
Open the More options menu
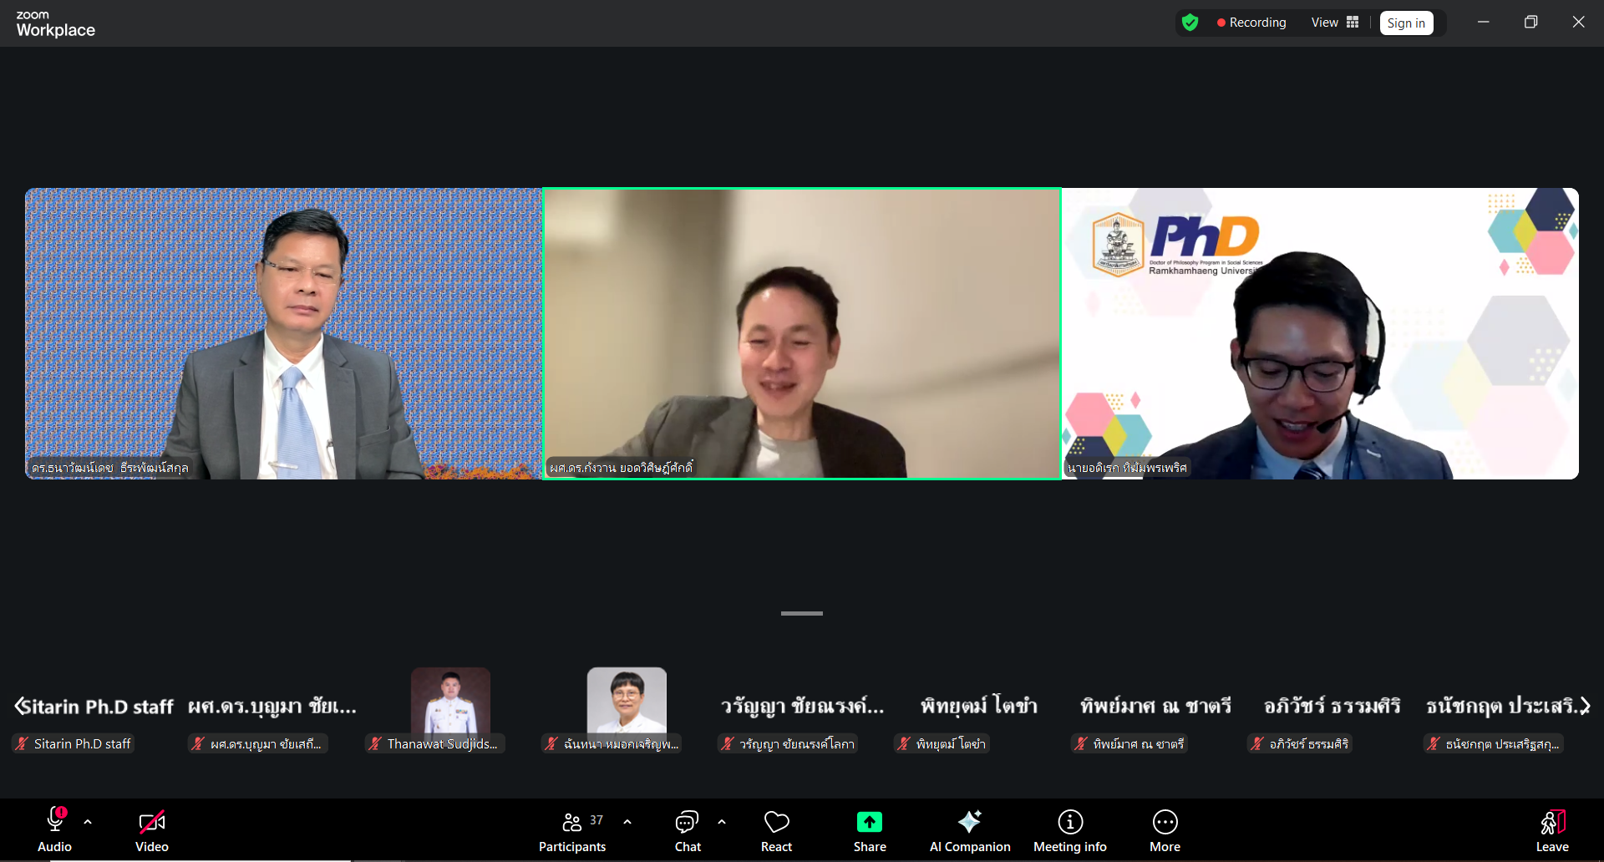1165,831
